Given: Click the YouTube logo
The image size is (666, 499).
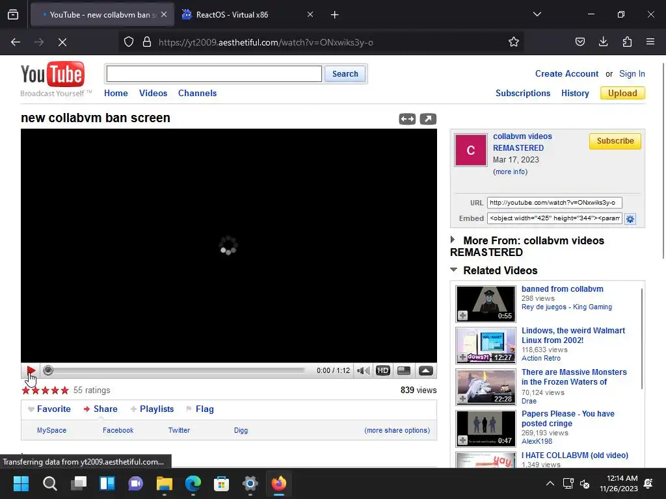Looking at the screenshot, I should (53, 75).
